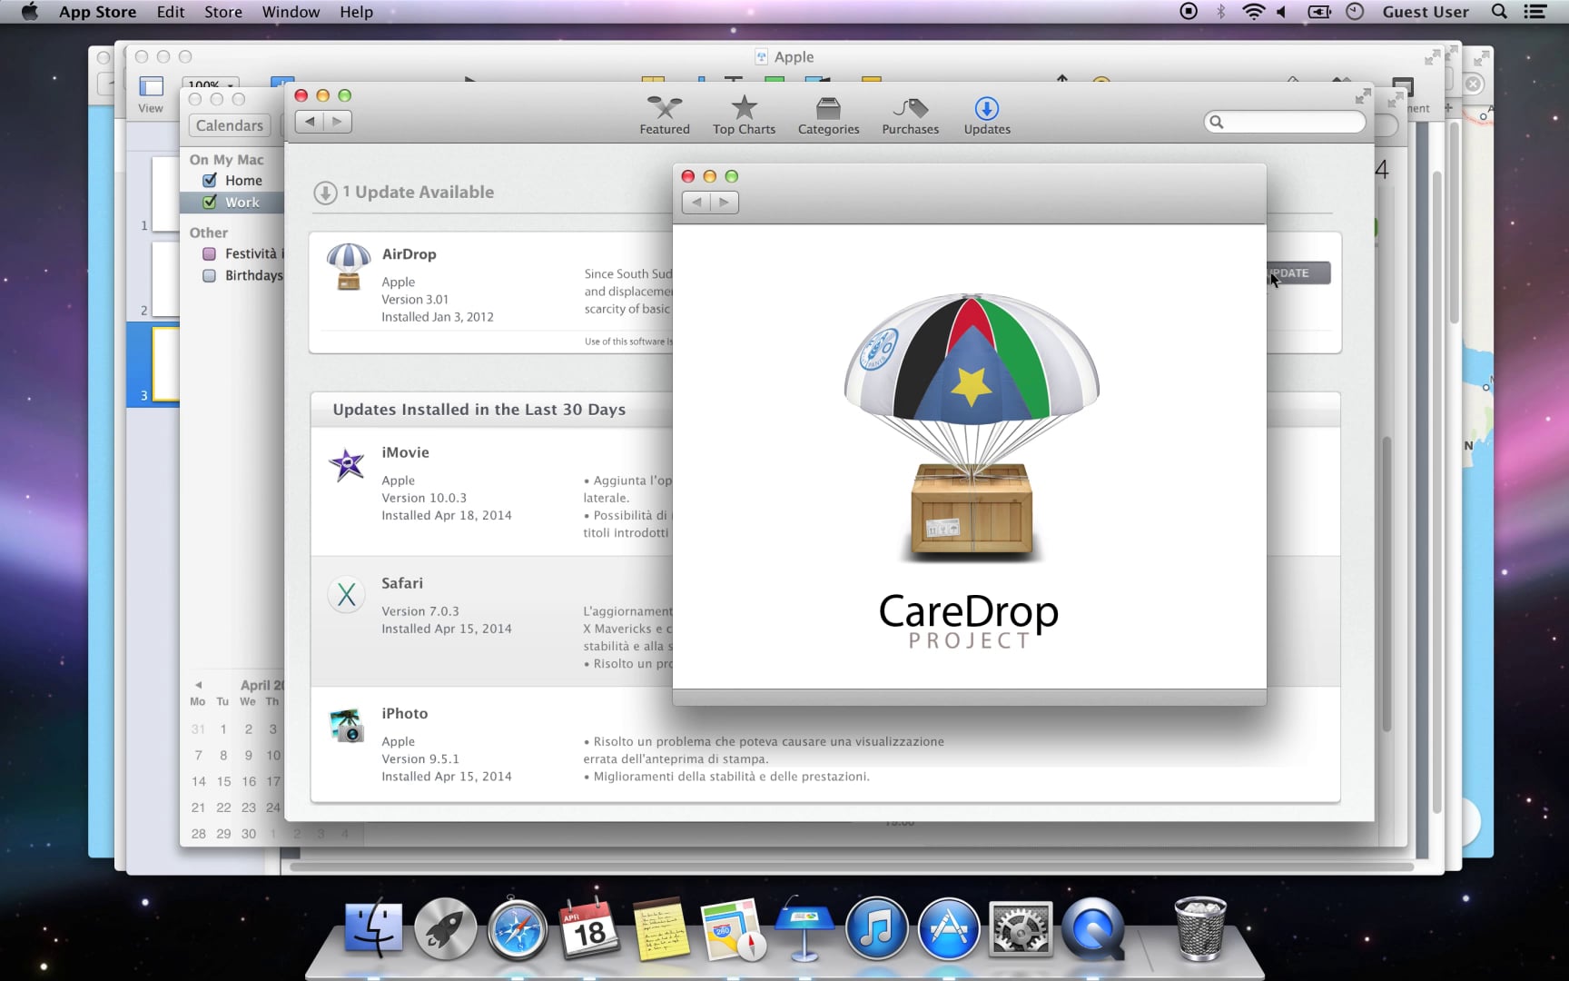Open the Updates tab in App Store
Viewport: 1569px width, 981px height.
click(x=987, y=115)
